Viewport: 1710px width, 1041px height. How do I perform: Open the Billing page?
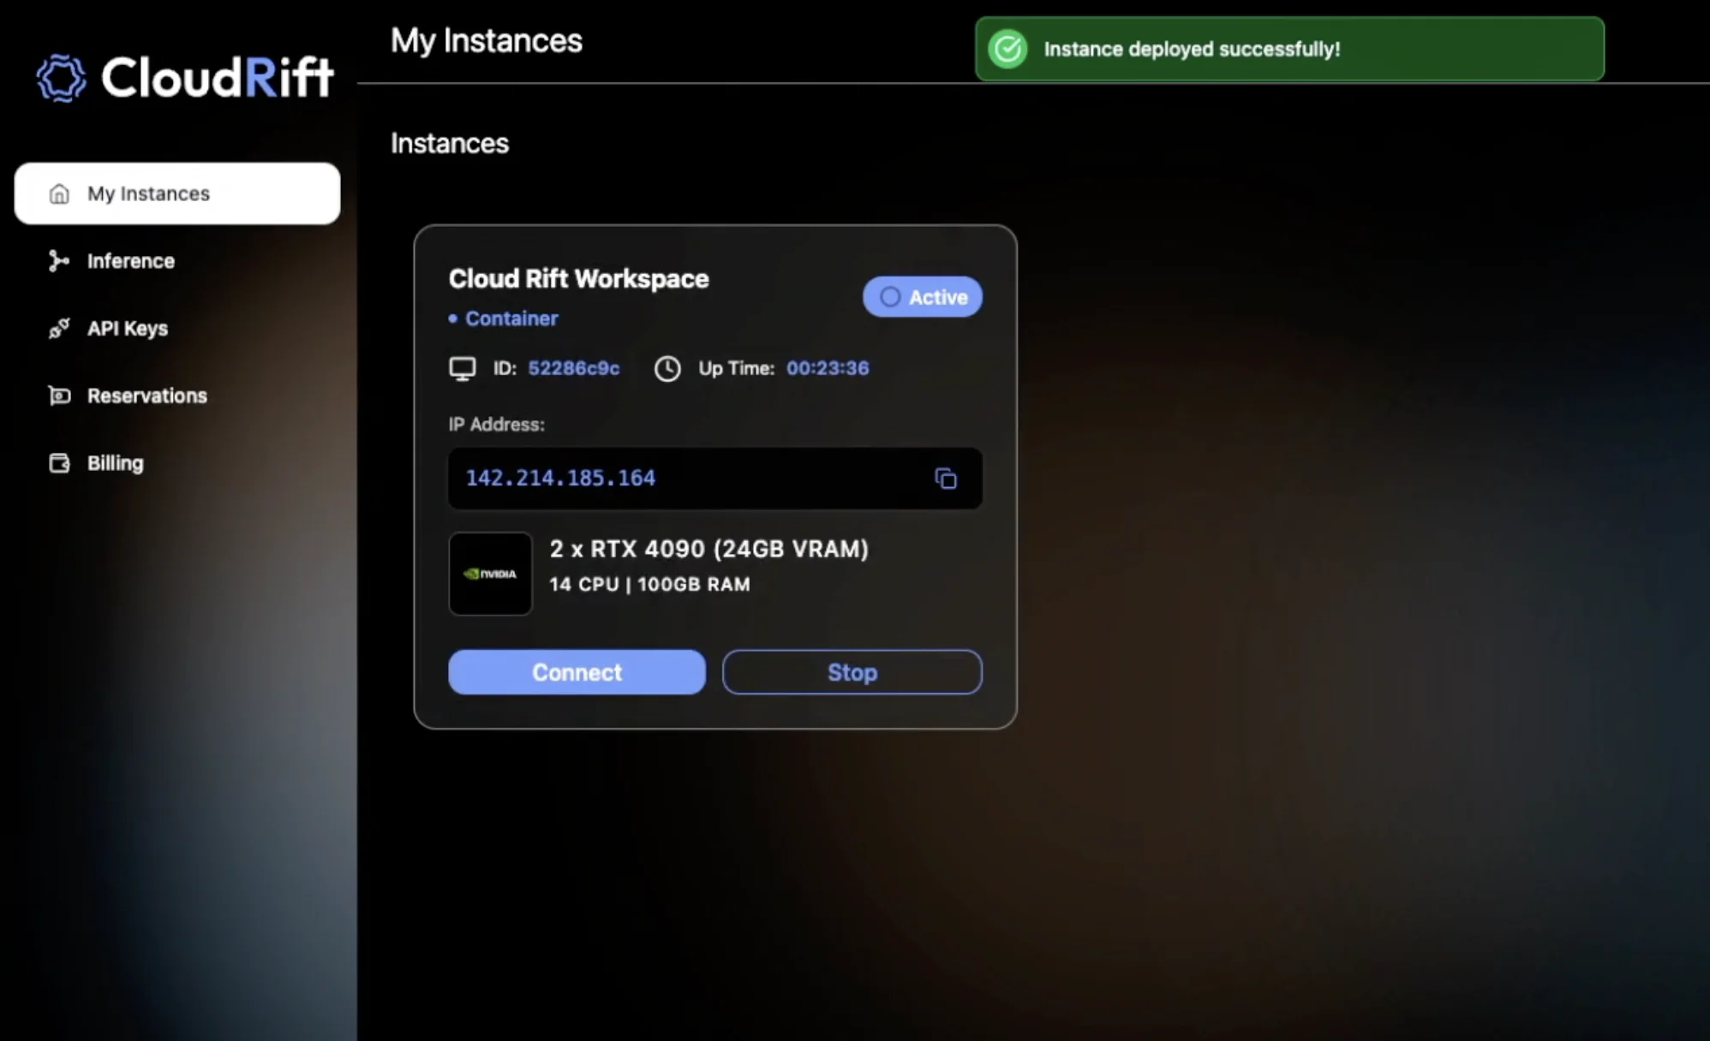pos(115,463)
